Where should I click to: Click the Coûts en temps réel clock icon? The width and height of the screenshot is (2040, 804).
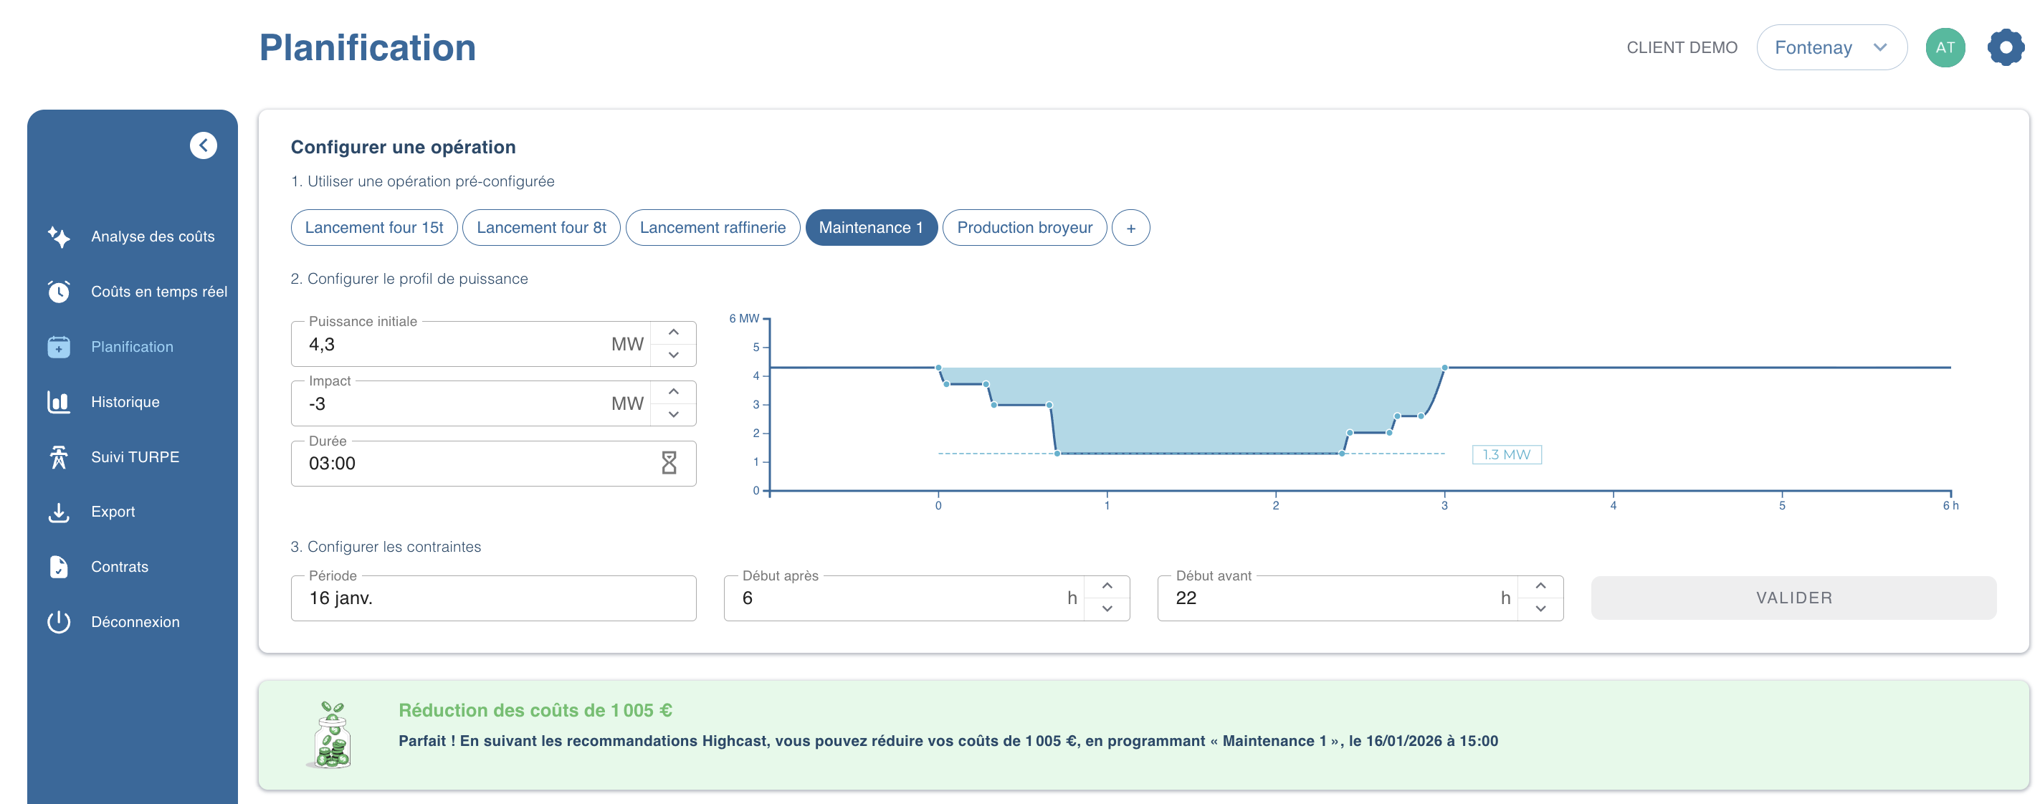pos(59,292)
